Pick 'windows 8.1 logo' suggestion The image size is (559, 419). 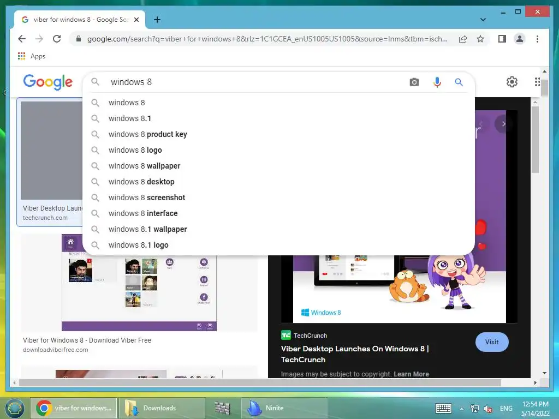point(278,245)
